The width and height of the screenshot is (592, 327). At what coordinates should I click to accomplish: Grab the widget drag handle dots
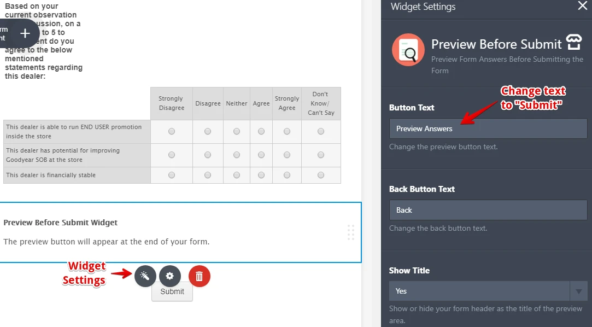pyautogui.click(x=351, y=232)
